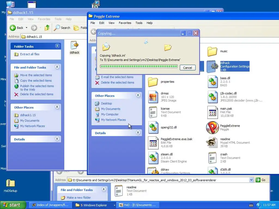Switch to Index of /wrappers taskbar item
This screenshot has width=279, height=209.
50,205
